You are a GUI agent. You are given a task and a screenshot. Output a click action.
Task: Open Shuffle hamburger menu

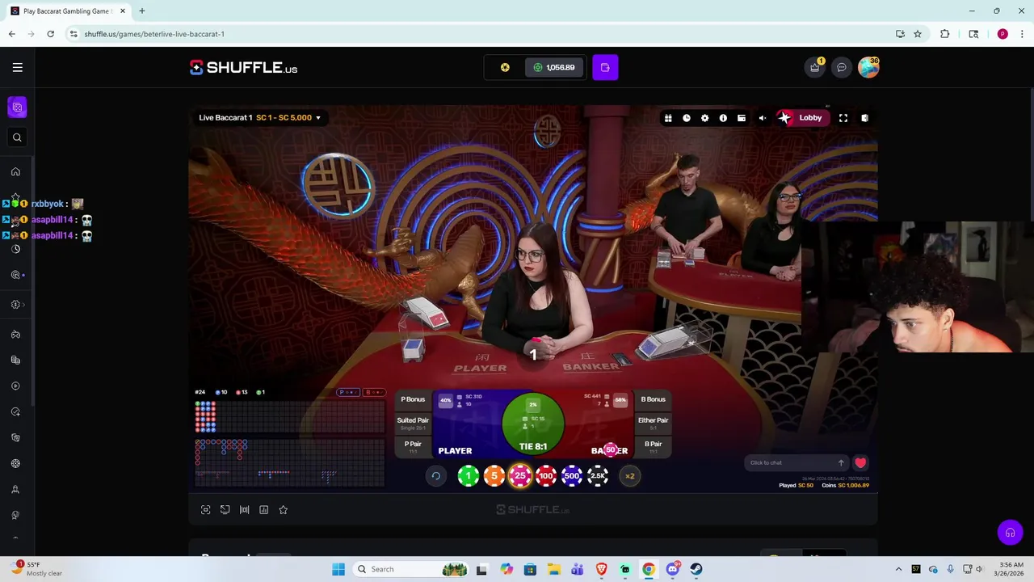17,67
